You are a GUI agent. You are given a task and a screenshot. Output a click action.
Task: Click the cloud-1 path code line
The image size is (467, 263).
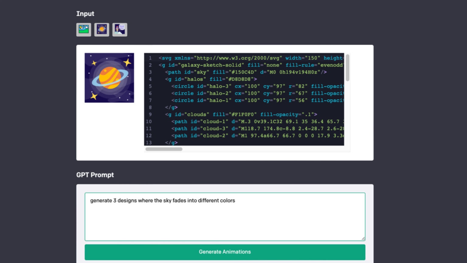pos(243,121)
